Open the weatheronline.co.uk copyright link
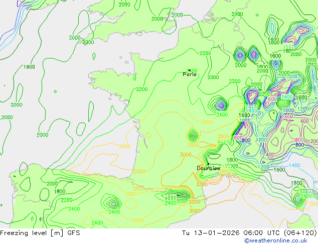The width and height of the screenshot is (318, 245). pos(275,240)
